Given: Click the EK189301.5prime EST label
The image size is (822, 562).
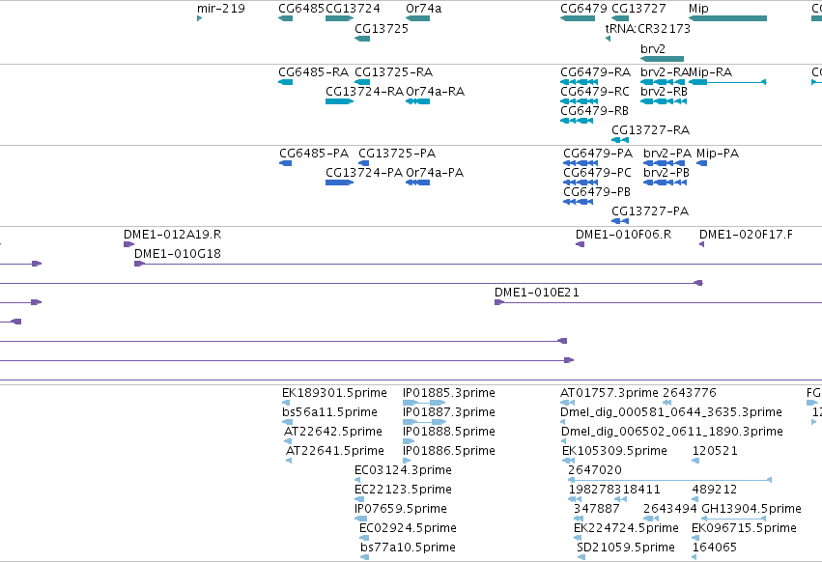Looking at the screenshot, I should [x=334, y=393].
